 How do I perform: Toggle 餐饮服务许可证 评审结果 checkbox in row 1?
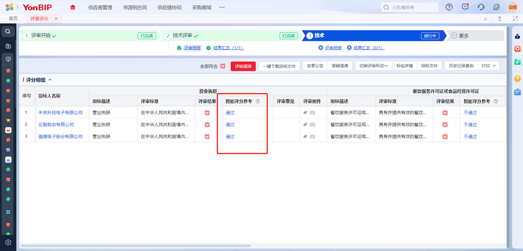tap(445, 113)
